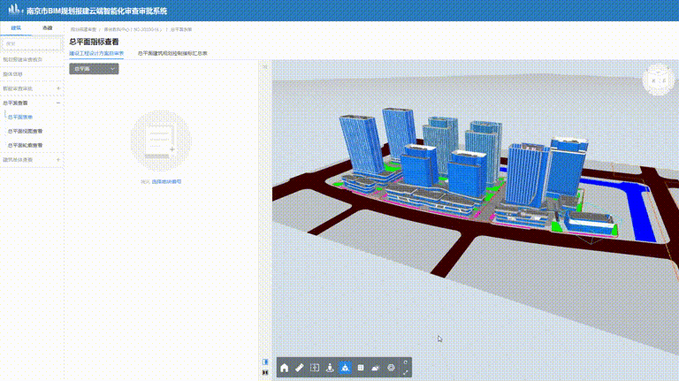Open the 总平面视图查看 tree item

click(25, 131)
